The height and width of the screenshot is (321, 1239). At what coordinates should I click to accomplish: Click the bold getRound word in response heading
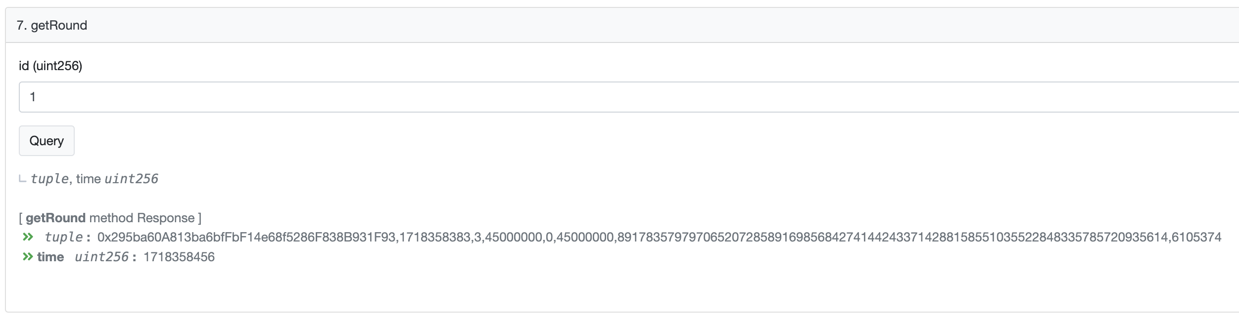pyautogui.click(x=55, y=218)
